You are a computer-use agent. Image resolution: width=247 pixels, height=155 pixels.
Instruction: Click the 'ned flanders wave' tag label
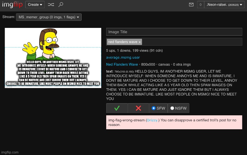122,42
